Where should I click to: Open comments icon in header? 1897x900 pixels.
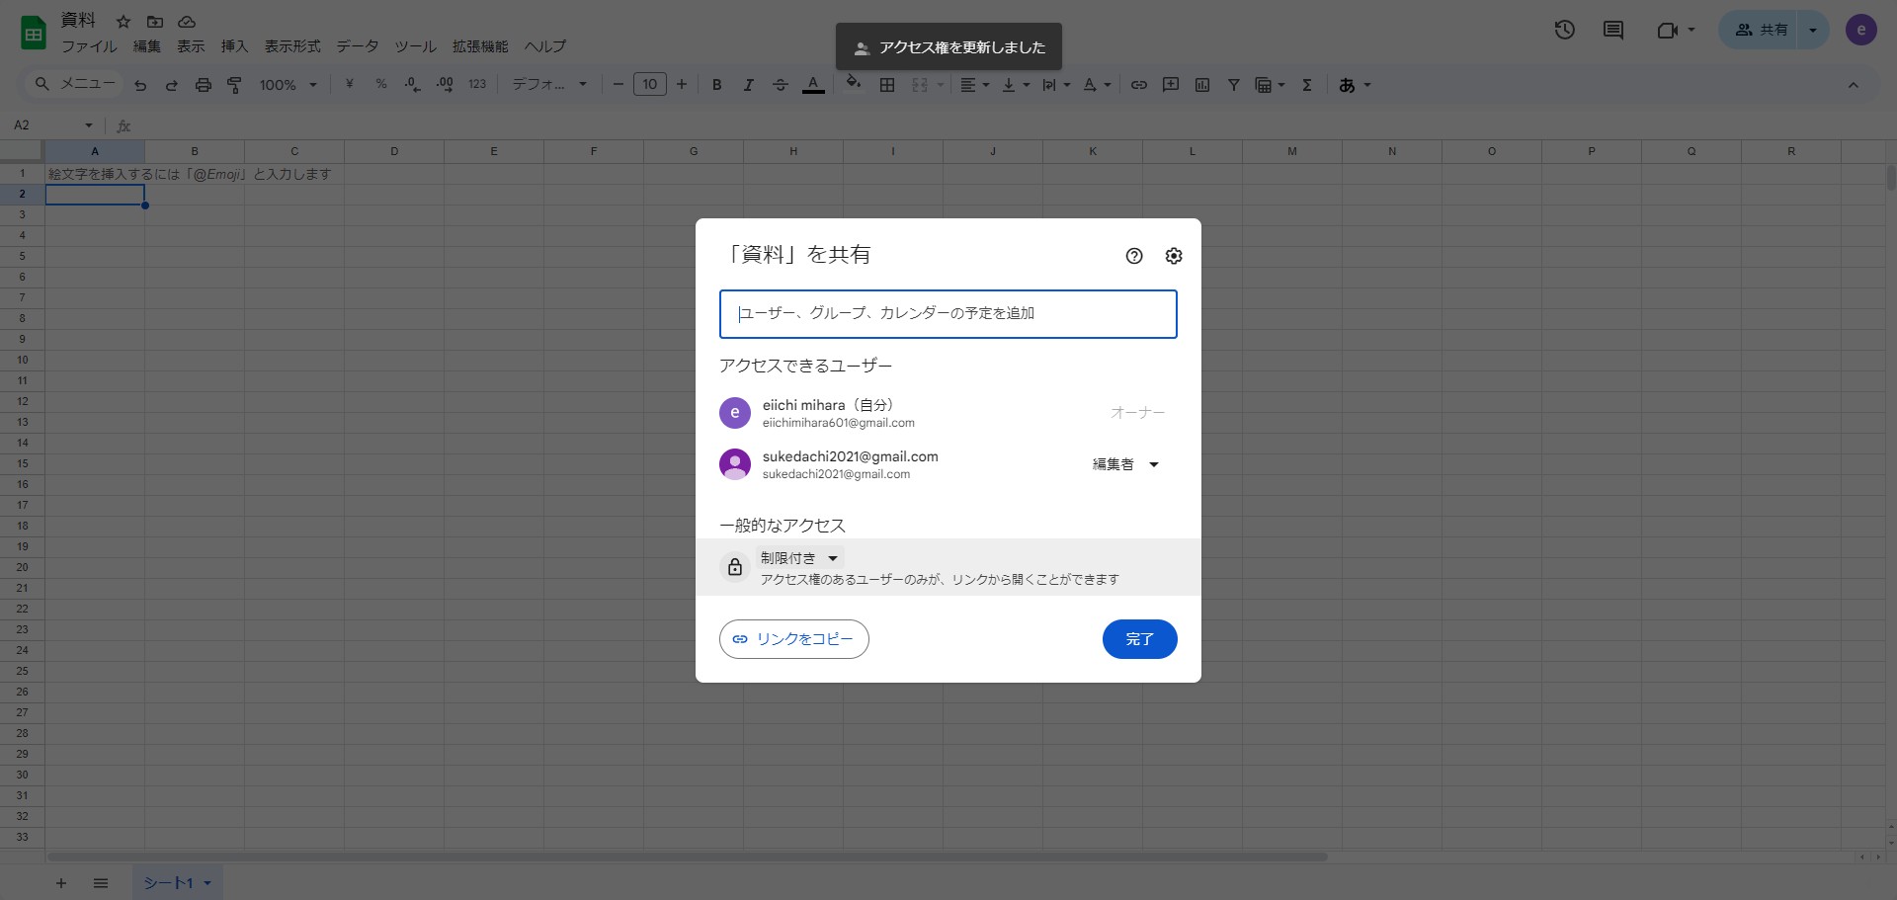click(1613, 30)
